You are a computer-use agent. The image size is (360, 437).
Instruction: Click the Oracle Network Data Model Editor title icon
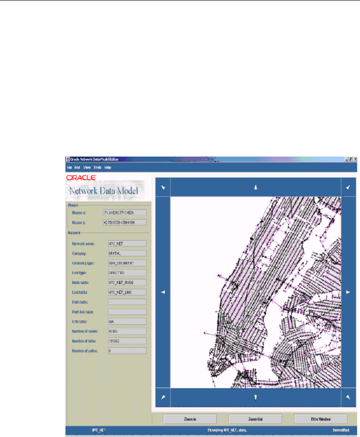pyautogui.click(x=68, y=159)
